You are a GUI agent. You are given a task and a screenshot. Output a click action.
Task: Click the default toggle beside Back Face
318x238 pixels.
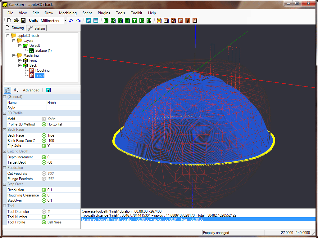point(44,135)
